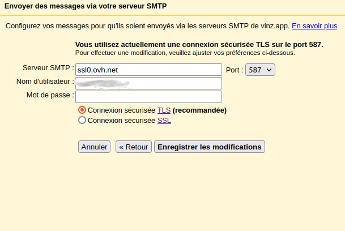Focus the Nom d'utilisateur input field
The height and width of the screenshot is (231, 345).
click(148, 83)
